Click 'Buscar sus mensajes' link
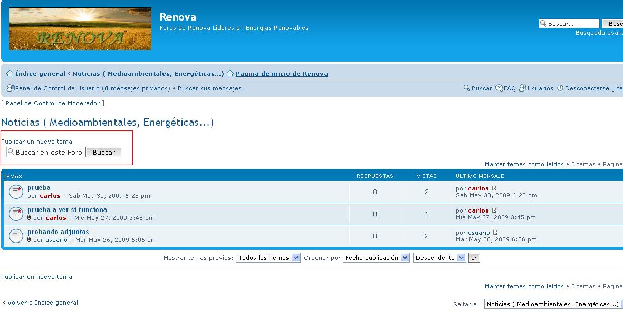Viewport: 623px width, 312px height. point(209,88)
